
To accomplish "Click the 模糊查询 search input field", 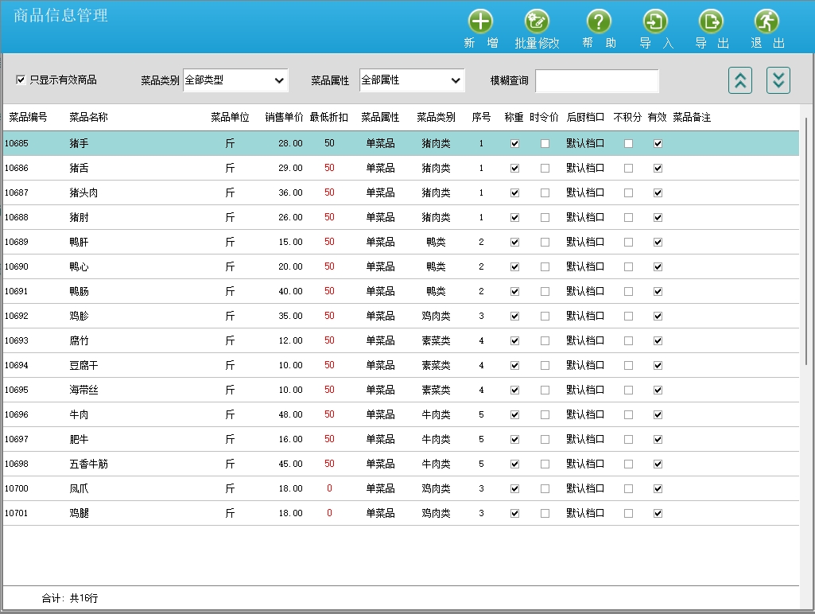I will [596, 81].
